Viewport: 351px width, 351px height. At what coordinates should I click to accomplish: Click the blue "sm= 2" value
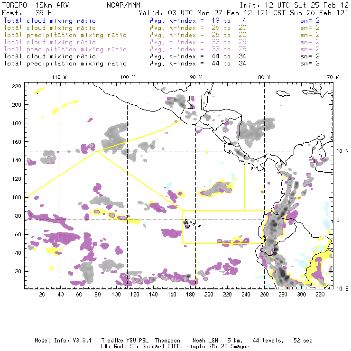click(310, 20)
